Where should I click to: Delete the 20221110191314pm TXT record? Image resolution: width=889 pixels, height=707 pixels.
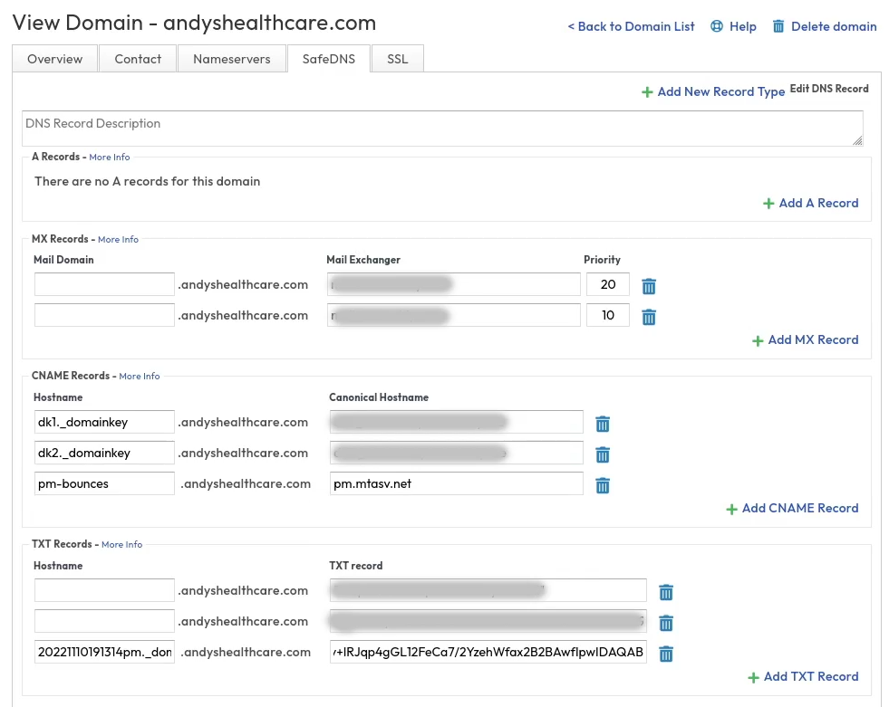pos(665,654)
